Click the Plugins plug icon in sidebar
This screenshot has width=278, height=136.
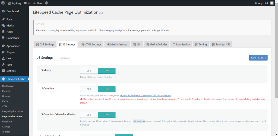3,52
